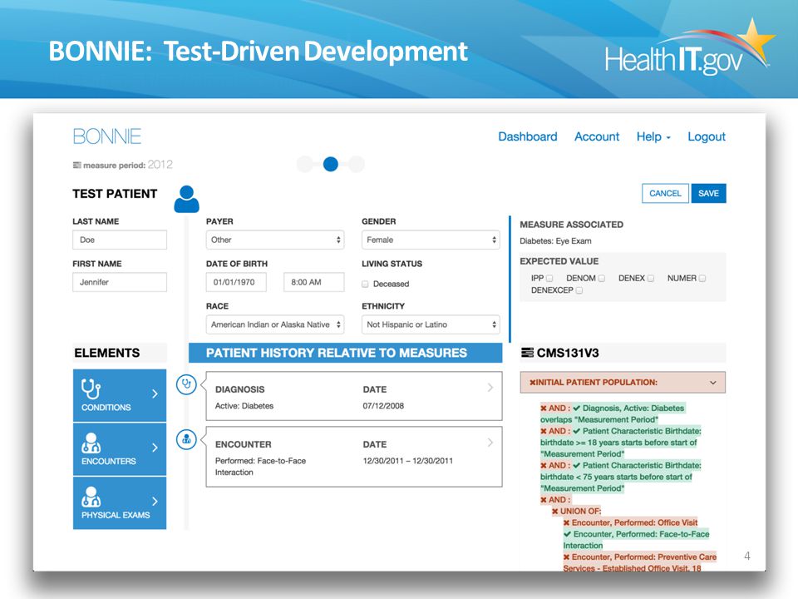This screenshot has width=798, height=599.
Task: Expand the Diagnosis history entry chevron
Action: [x=490, y=388]
